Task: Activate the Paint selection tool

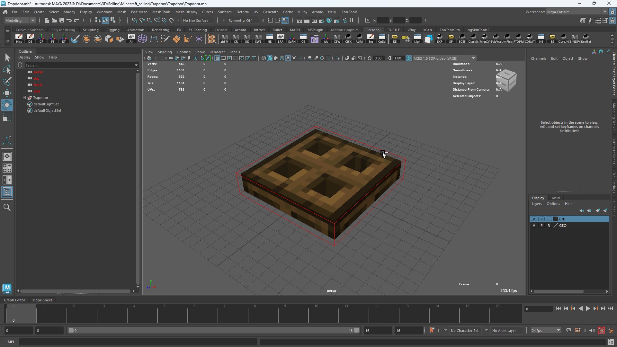Action: (7, 81)
